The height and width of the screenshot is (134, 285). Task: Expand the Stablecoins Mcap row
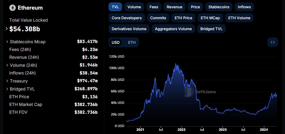[7, 42]
